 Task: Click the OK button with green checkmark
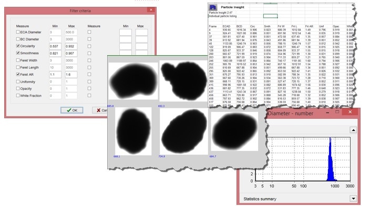[x=72, y=110]
